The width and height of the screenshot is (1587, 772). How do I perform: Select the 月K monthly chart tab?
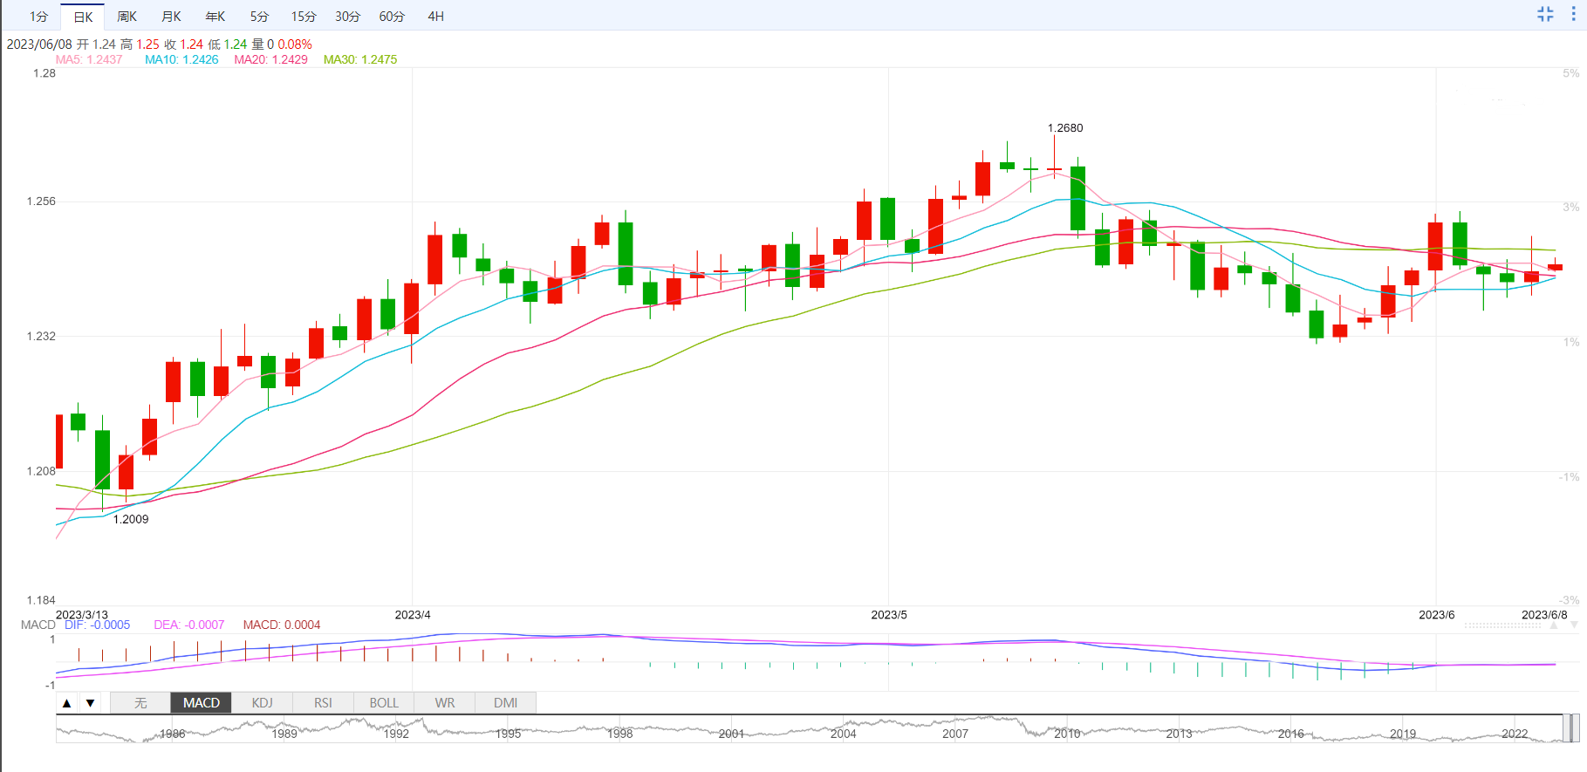pos(171,17)
